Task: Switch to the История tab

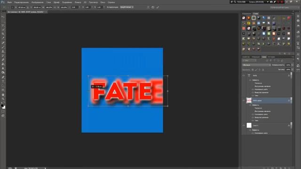Action: coord(271,57)
